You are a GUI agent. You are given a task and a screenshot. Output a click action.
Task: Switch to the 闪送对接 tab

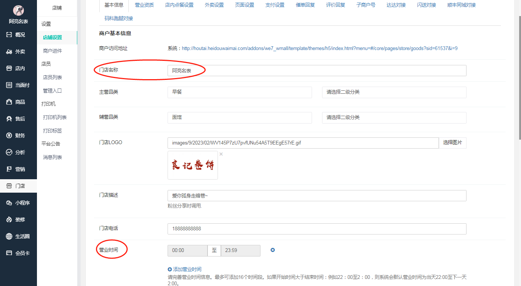(x=426, y=5)
